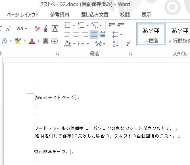The height and width of the screenshot is (165, 190).
Task: Center align the text
Action: [x=76, y=35]
